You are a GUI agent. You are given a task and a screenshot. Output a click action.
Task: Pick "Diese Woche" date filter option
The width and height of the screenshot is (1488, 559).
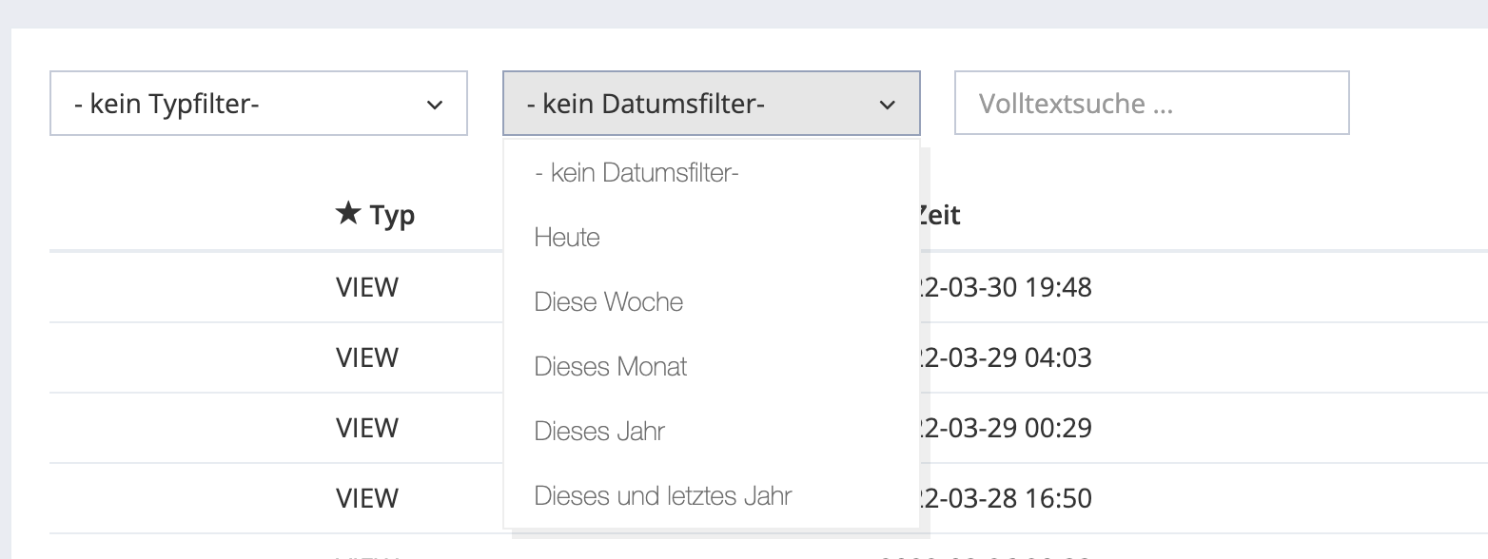[x=609, y=302]
